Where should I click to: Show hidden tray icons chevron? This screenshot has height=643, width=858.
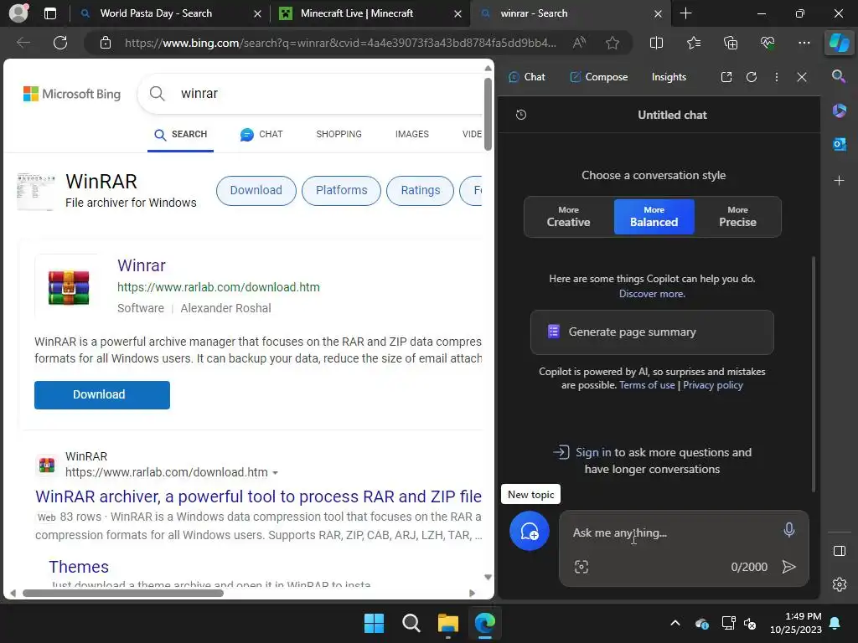[x=675, y=623]
